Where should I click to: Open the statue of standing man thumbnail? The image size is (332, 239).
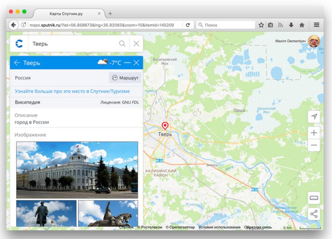pyautogui.click(x=46, y=213)
